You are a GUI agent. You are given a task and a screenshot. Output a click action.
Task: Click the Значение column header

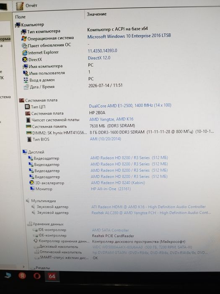[x=97, y=14]
